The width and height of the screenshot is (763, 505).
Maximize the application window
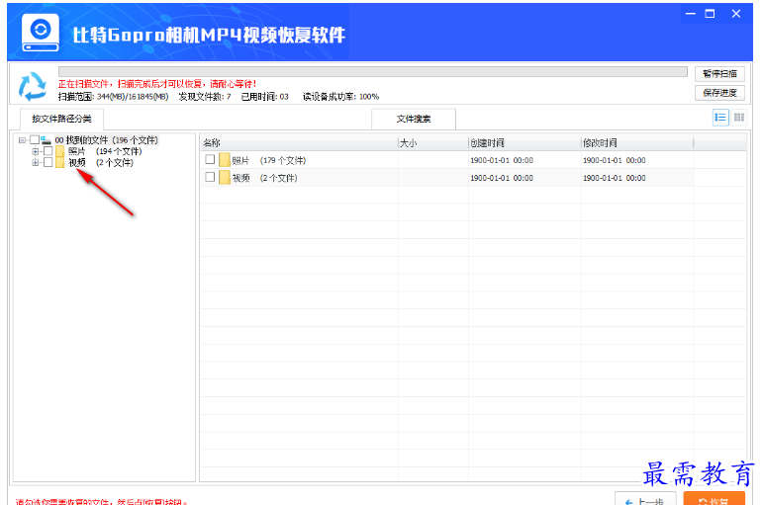click(710, 14)
